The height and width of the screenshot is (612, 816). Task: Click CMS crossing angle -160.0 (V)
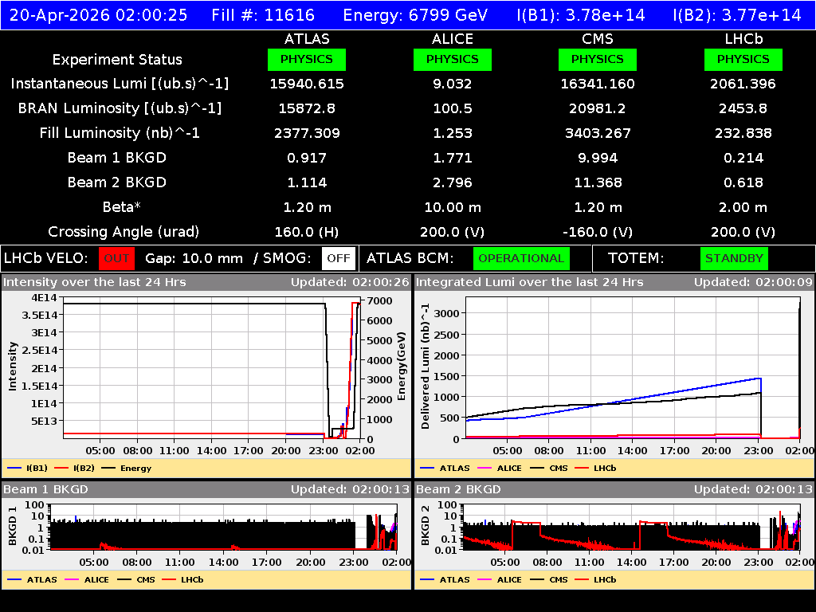coord(598,232)
